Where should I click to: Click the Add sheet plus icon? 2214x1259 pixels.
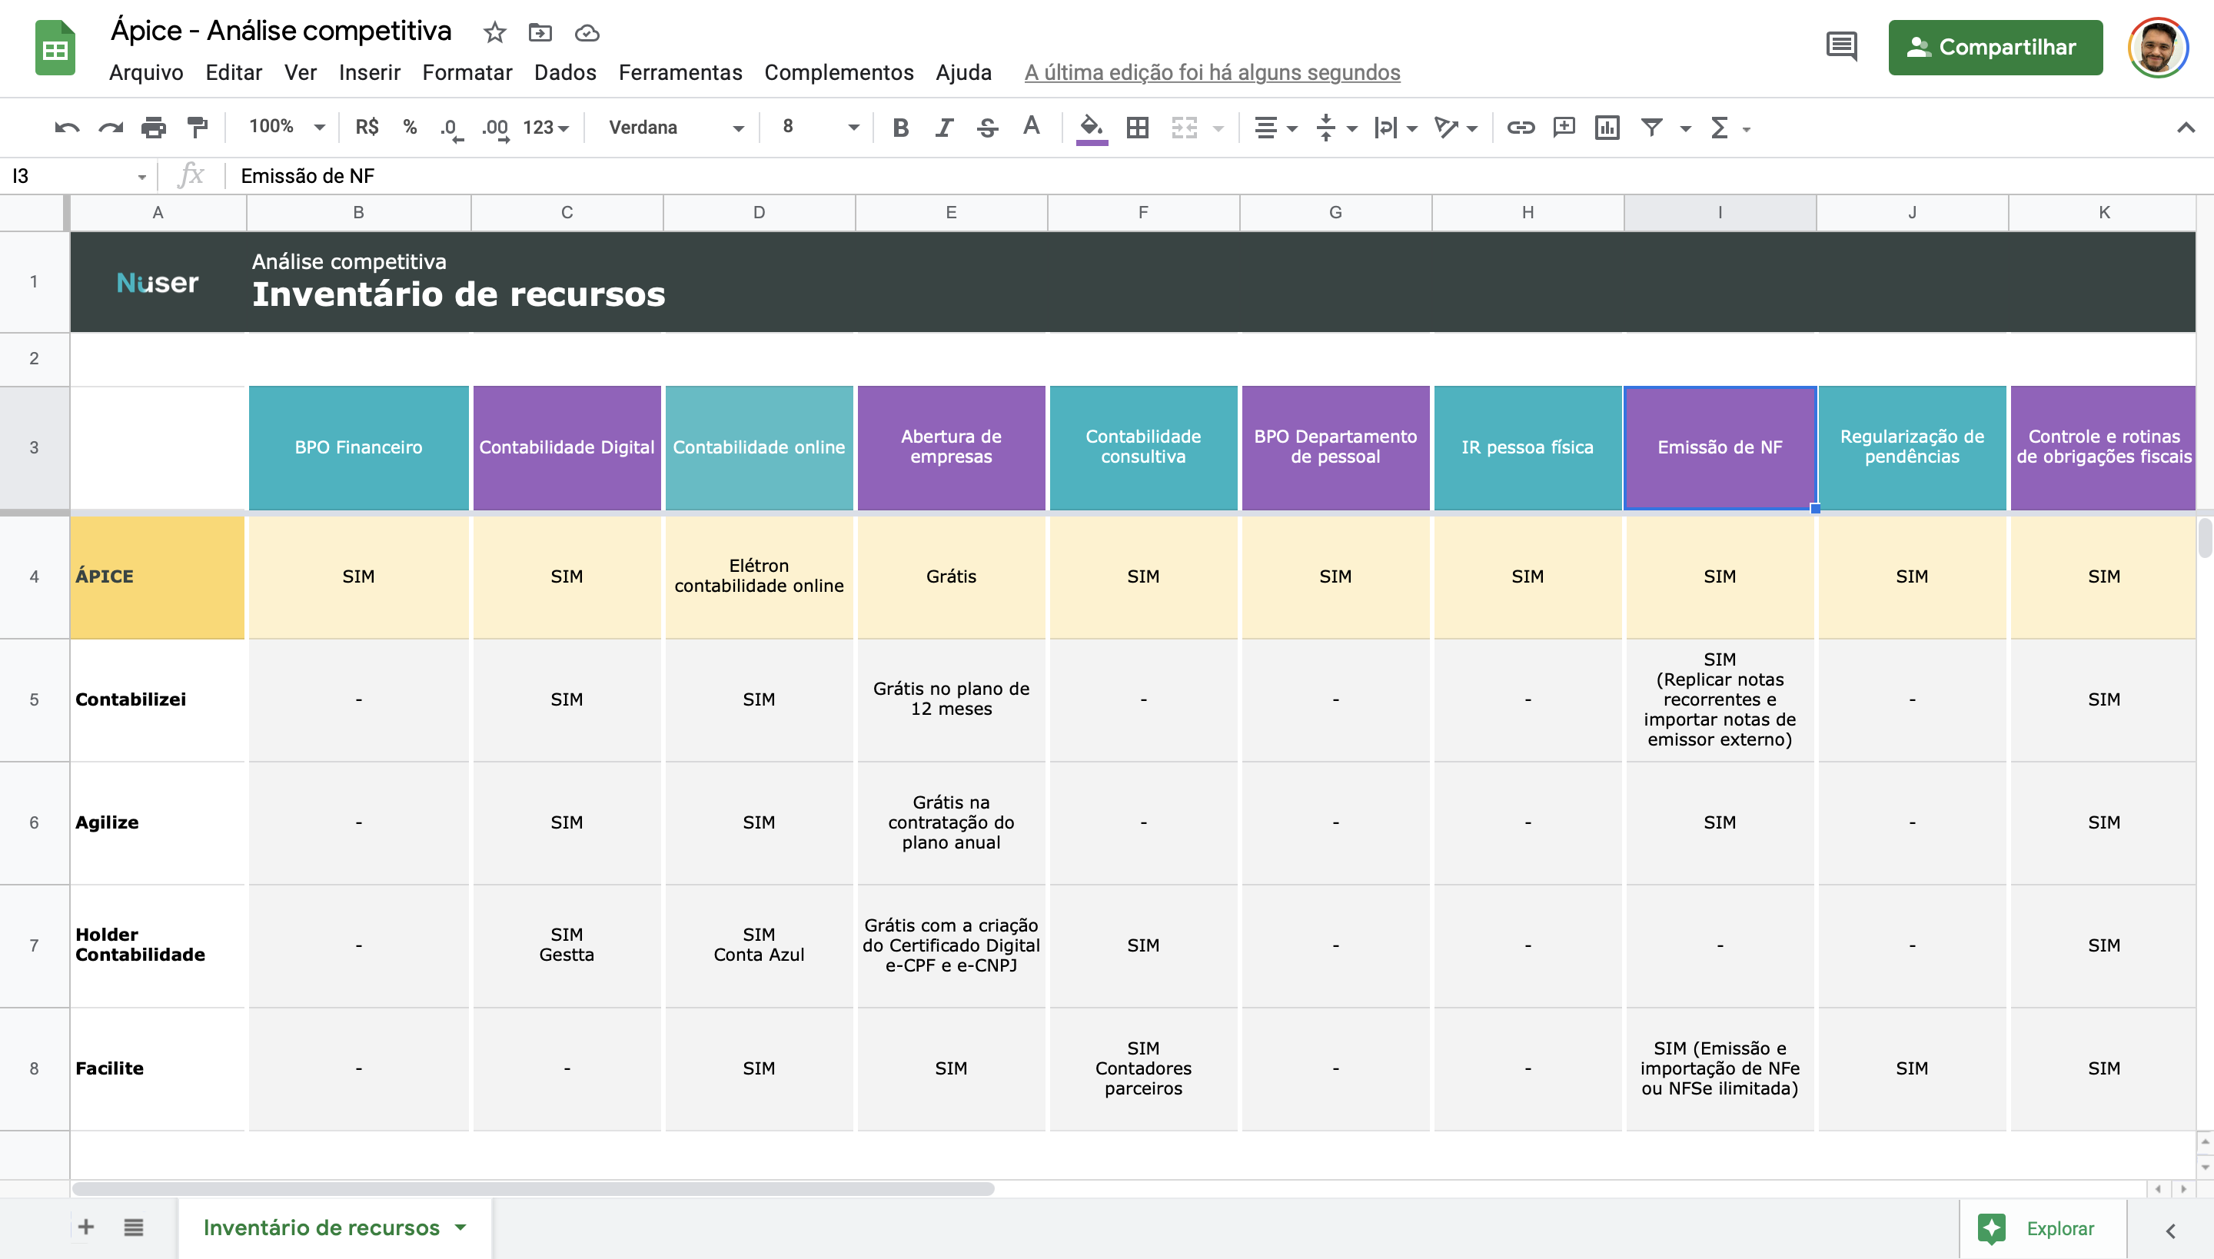pos(85,1227)
